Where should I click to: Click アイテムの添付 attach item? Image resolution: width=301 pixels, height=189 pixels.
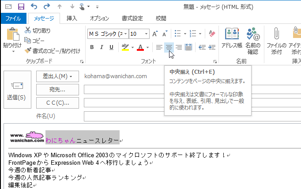[x=295, y=41]
